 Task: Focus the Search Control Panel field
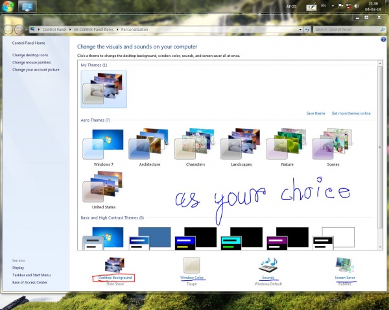coord(348,30)
